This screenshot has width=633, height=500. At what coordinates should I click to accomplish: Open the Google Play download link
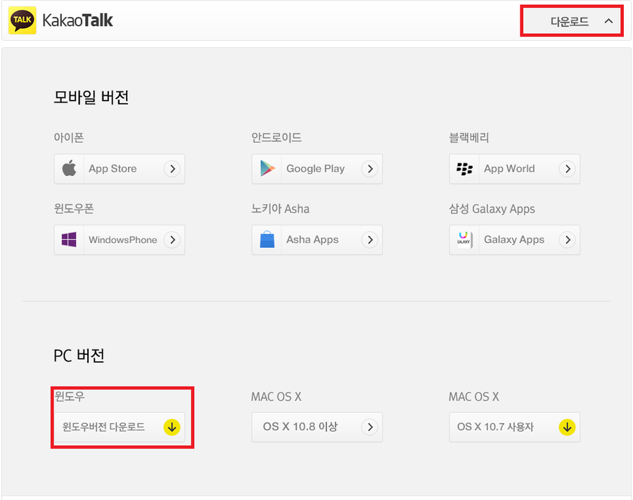pos(315,169)
